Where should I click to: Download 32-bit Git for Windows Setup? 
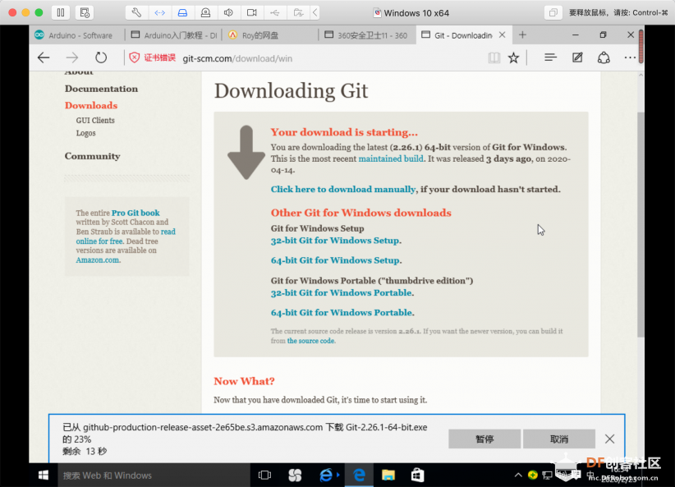click(x=335, y=241)
